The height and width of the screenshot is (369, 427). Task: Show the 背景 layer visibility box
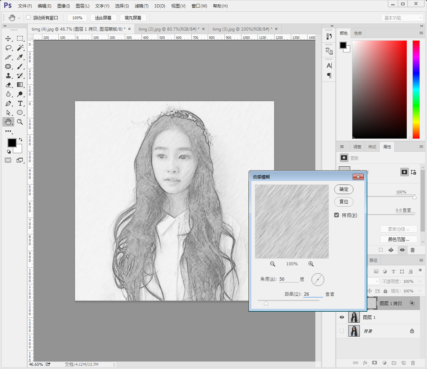342,331
